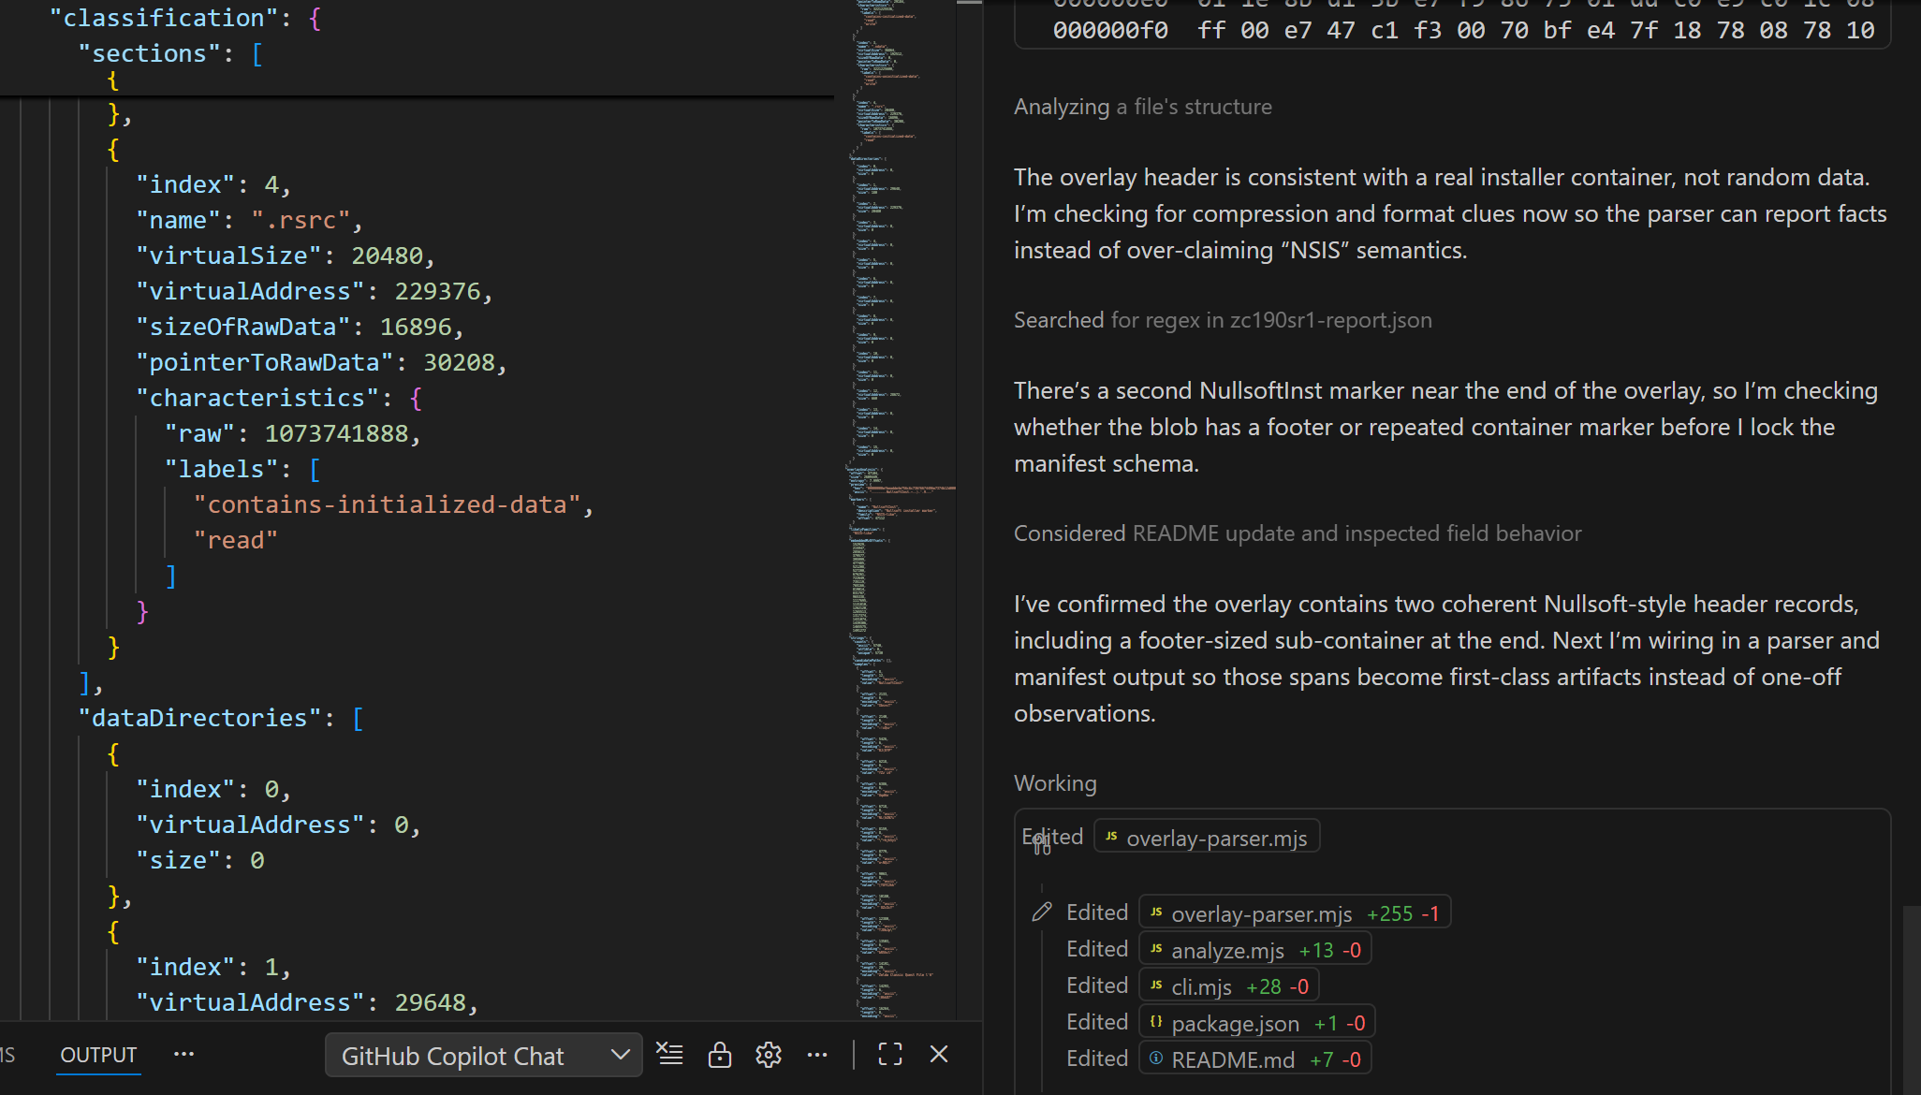Click the "classification" key in sticky header

[164, 18]
